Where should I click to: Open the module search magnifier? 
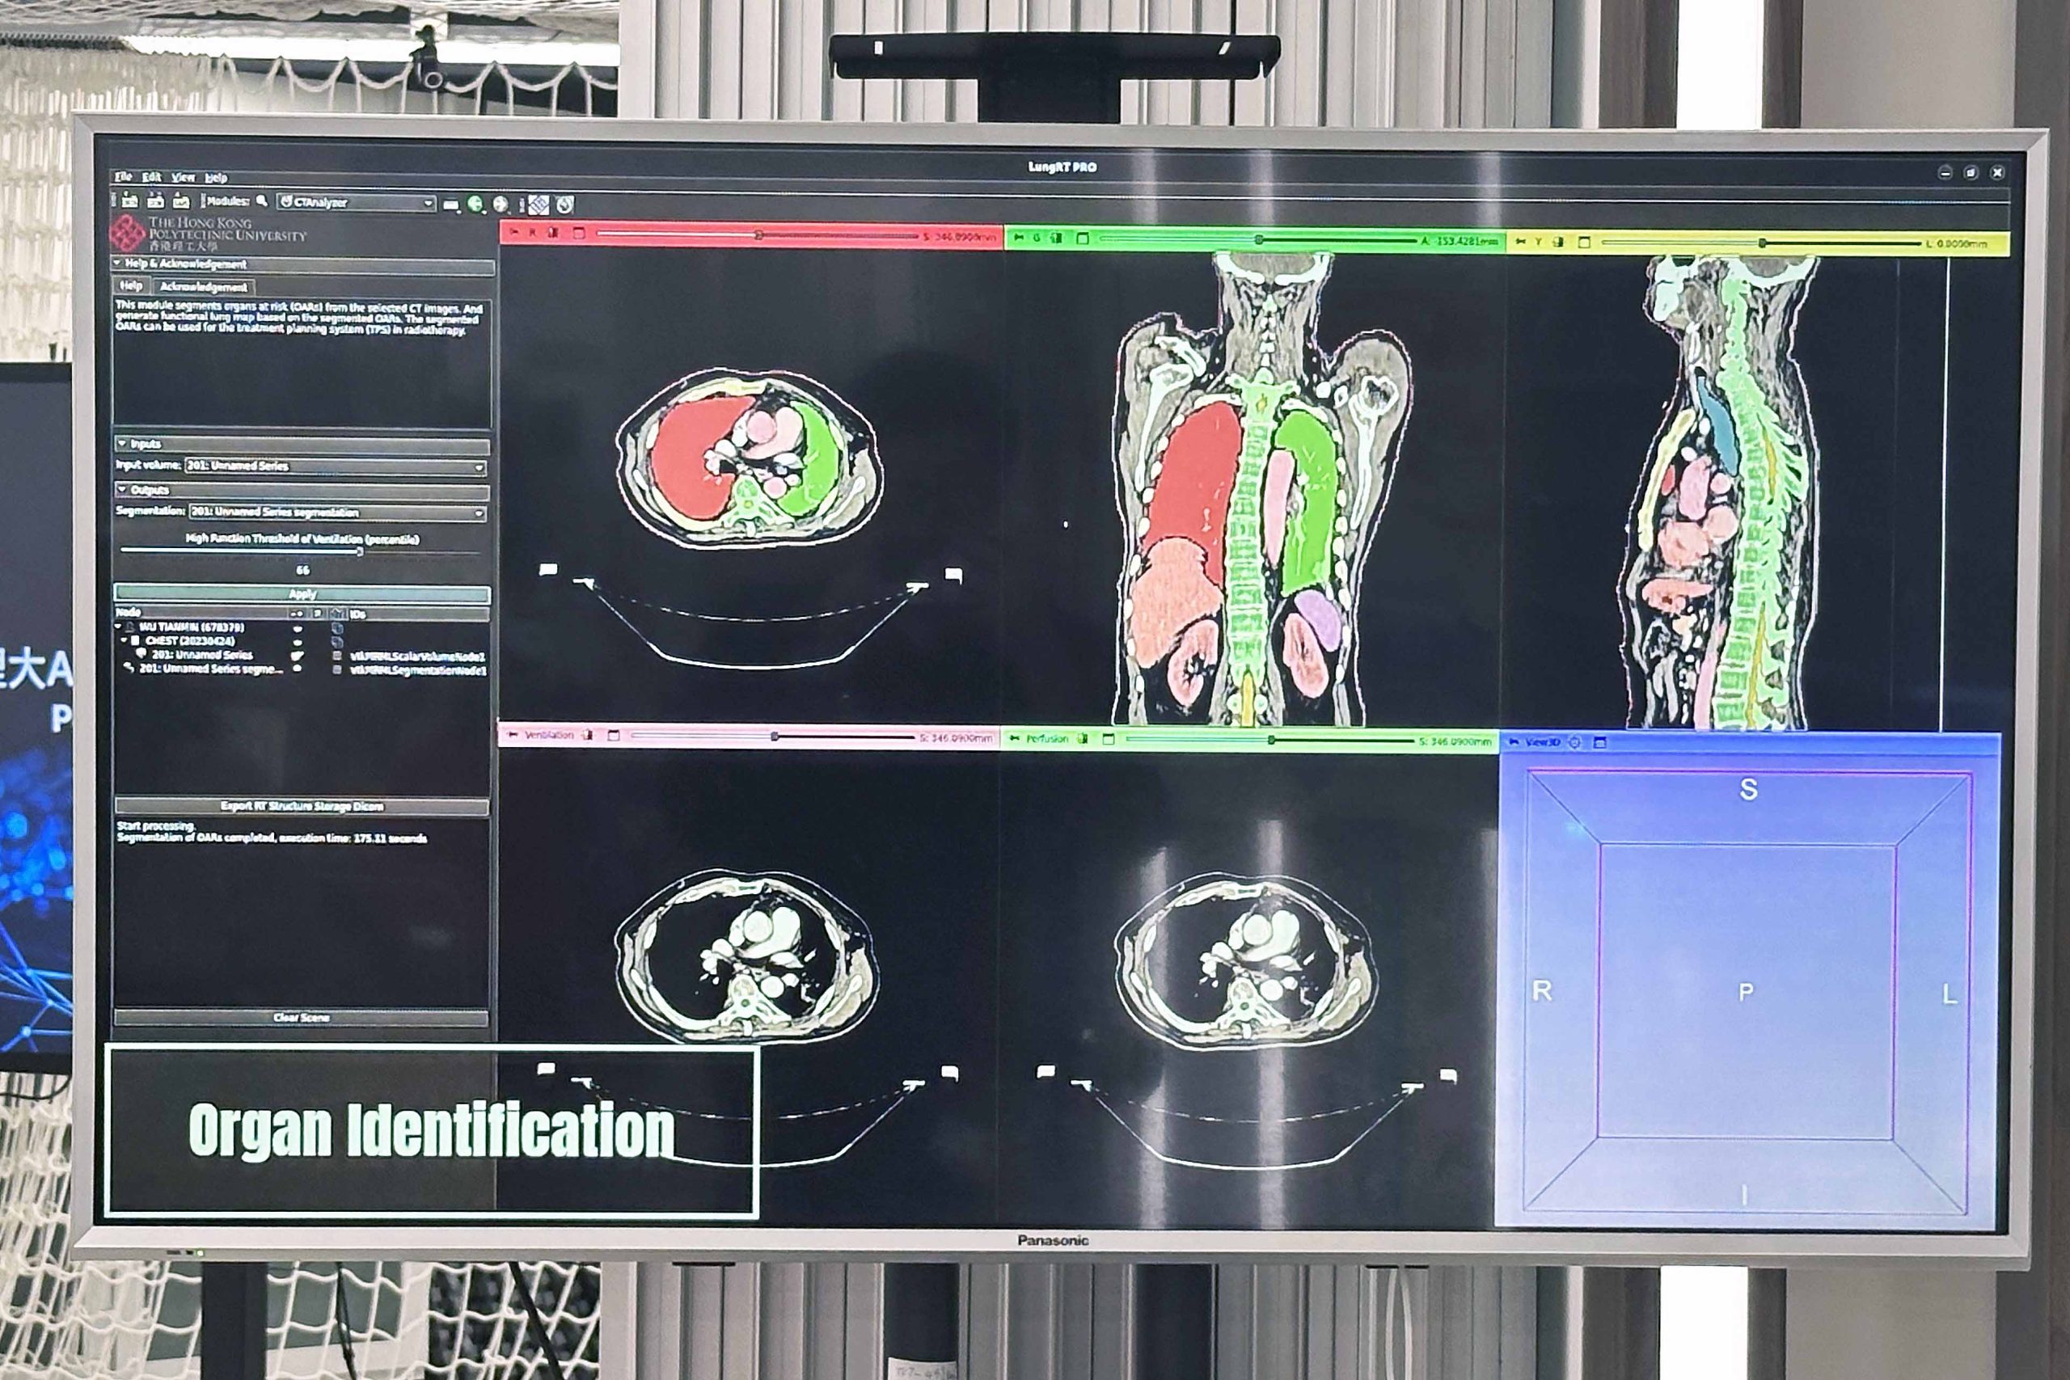click(262, 201)
